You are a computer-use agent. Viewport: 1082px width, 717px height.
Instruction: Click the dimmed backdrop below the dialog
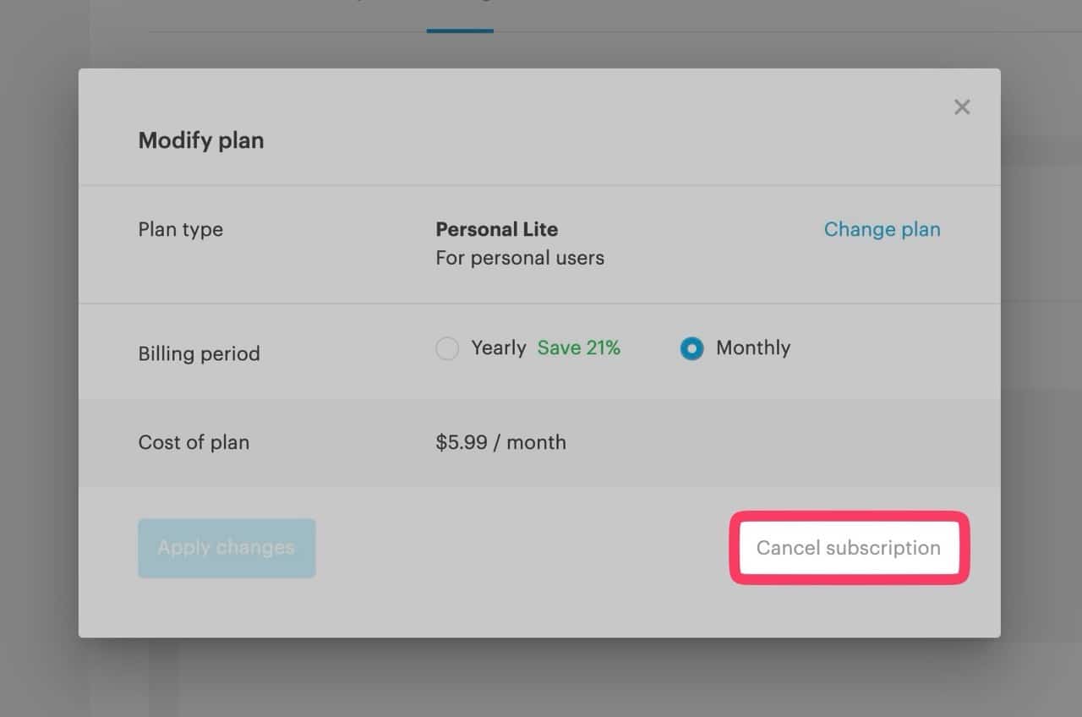pos(541,678)
